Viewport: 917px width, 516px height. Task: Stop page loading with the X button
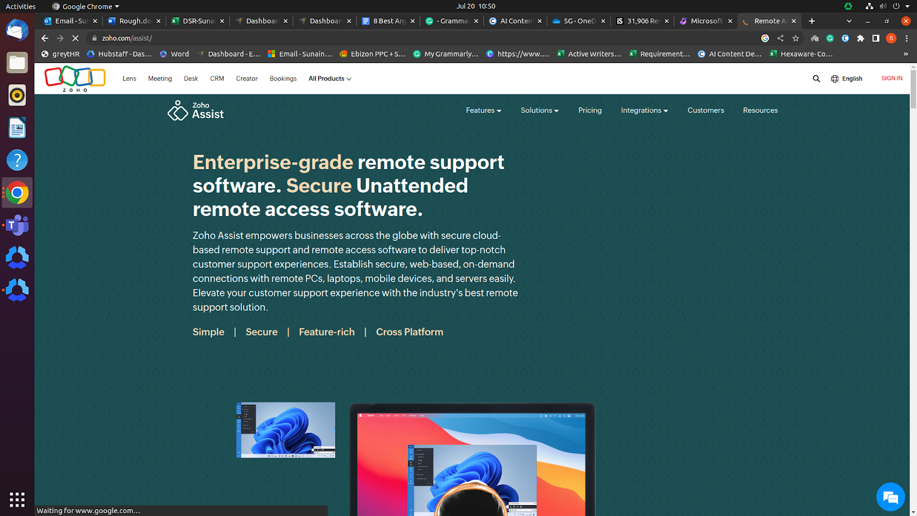pyautogui.click(x=75, y=38)
